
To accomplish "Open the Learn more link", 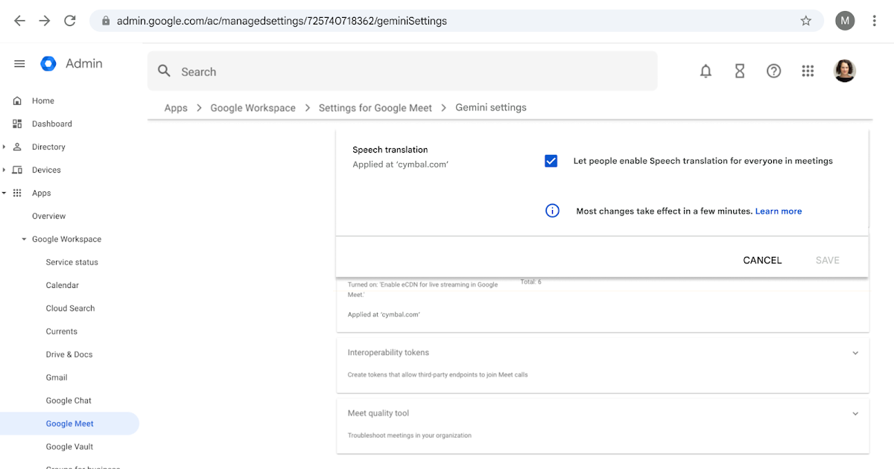I will click(x=778, y=211).
